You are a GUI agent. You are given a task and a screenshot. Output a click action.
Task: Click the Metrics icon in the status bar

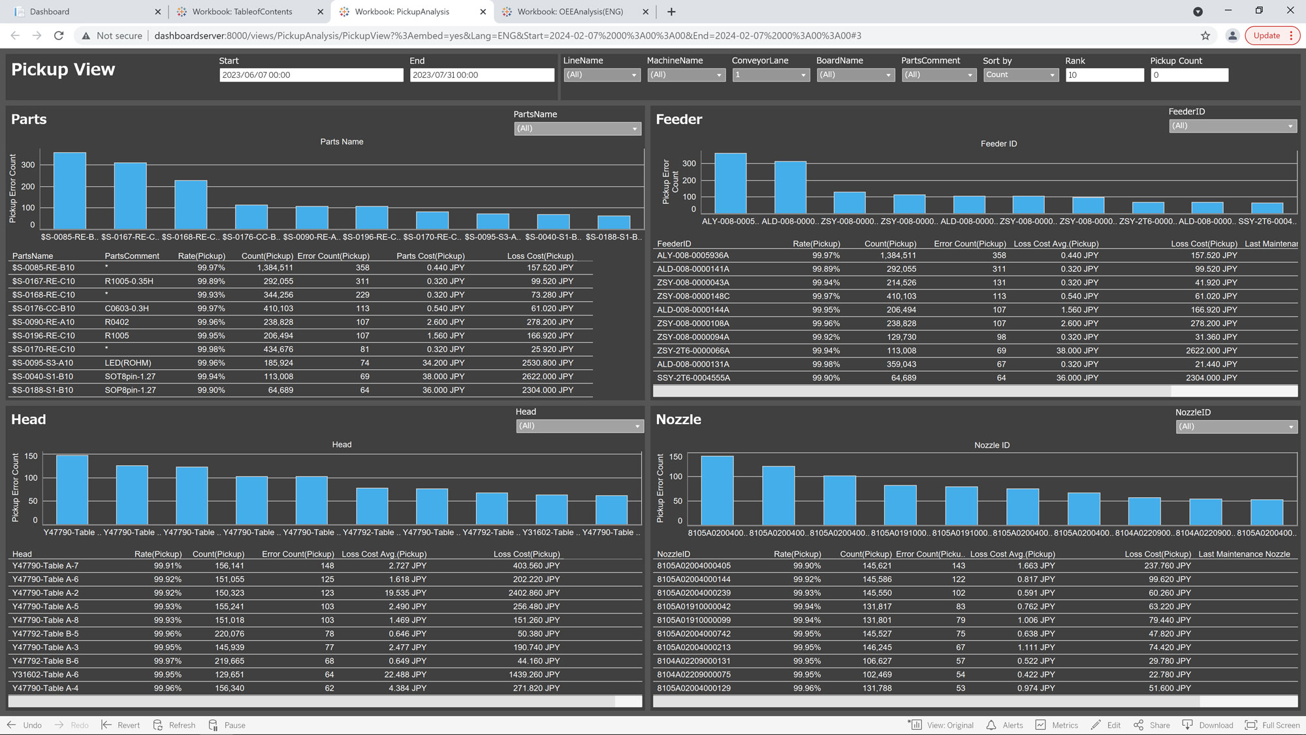[1043, 725]
